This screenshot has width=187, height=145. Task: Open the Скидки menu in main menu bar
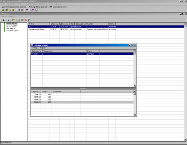tap(20, 4)
